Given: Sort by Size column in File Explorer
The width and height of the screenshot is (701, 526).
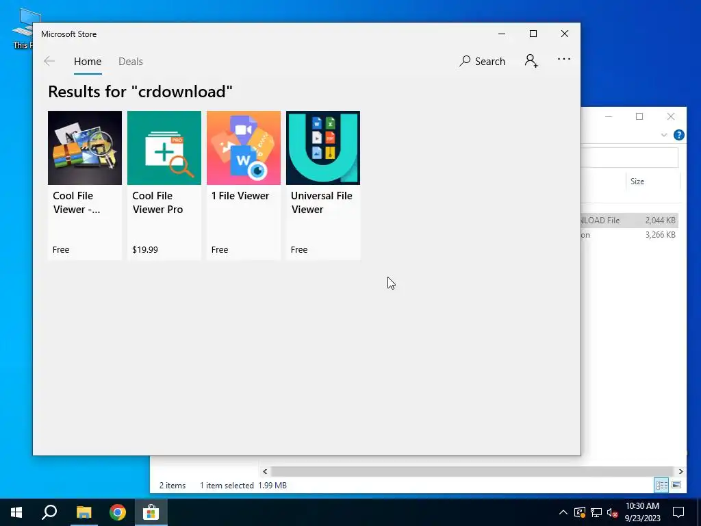Looking at the screenshot, I should [637, 181].
